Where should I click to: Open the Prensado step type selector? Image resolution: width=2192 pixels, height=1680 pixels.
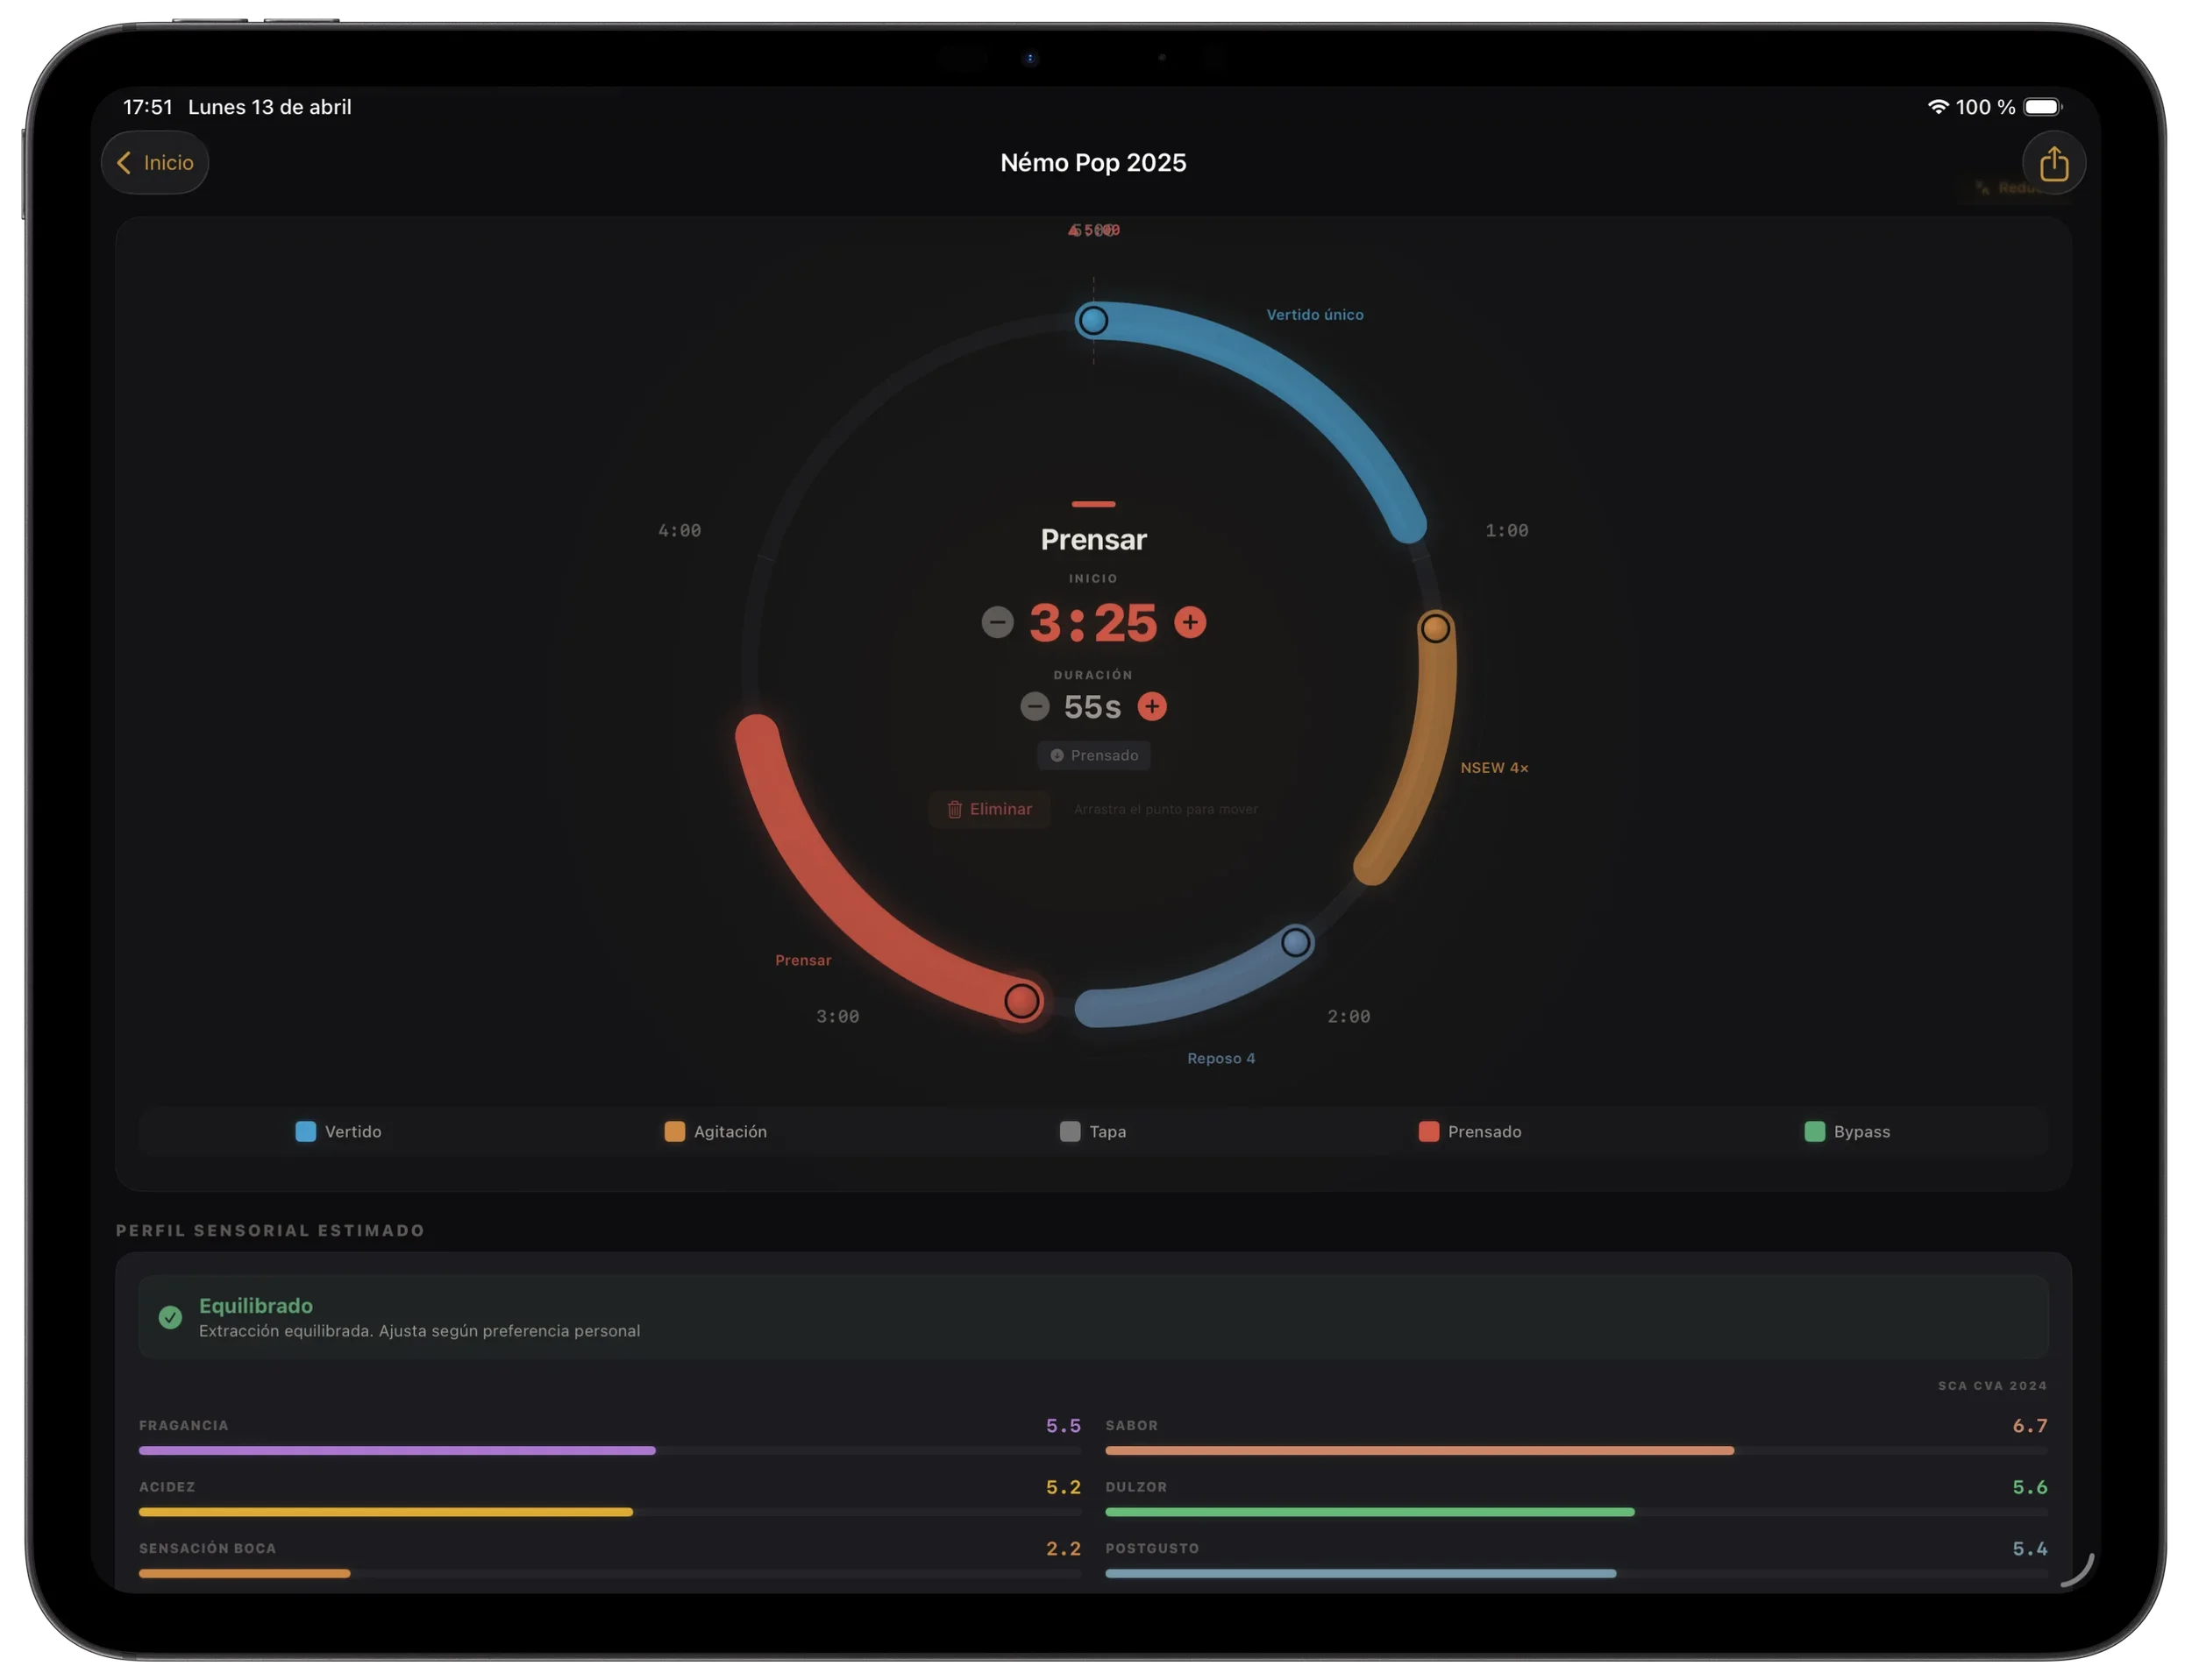point(1093,755)
